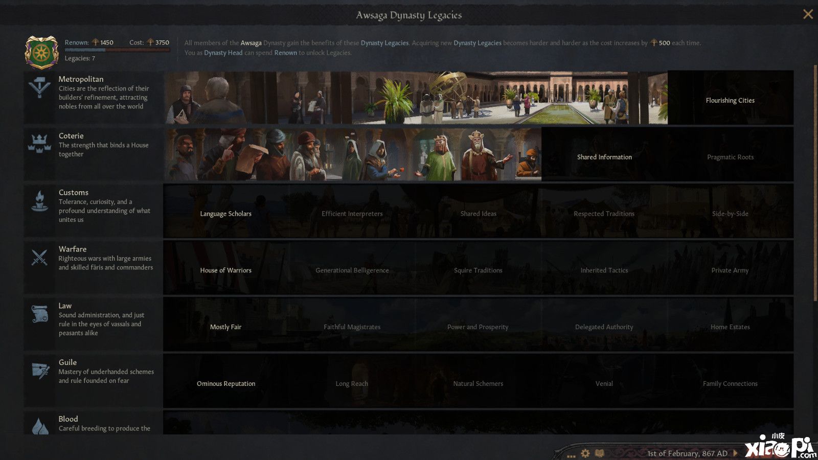
Task: Click the date "1st of February, 867 AD"
Action: (x=687, y=453)
